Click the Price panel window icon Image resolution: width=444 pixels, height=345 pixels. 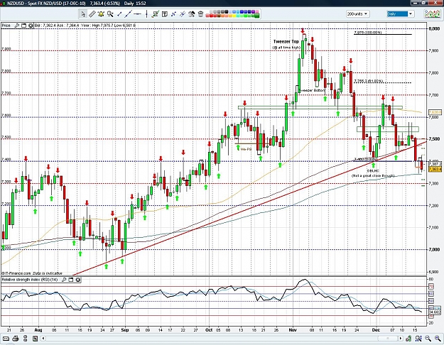click(x=23, y=26)
